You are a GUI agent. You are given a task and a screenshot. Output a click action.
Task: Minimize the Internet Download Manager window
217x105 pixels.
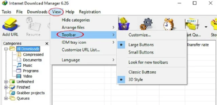coord(180,3)
